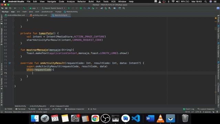Toggle the Emulator right-side panel
Screen dimensions: 220x124
point(219,88)
